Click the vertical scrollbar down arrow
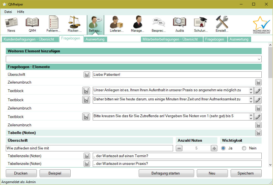Screen dimensions: 273x185 click(270, 165)
